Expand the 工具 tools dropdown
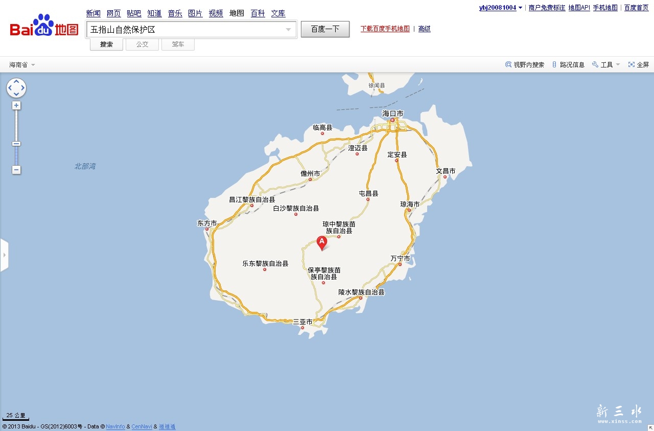The height and width of the screenshot is (431, 654). pos(606,65)
